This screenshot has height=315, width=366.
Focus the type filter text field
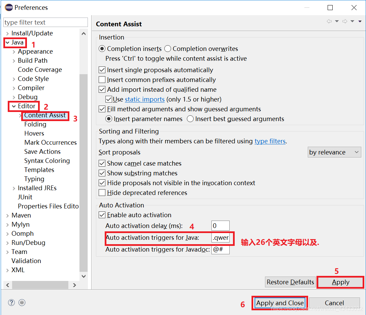point(46,23)
